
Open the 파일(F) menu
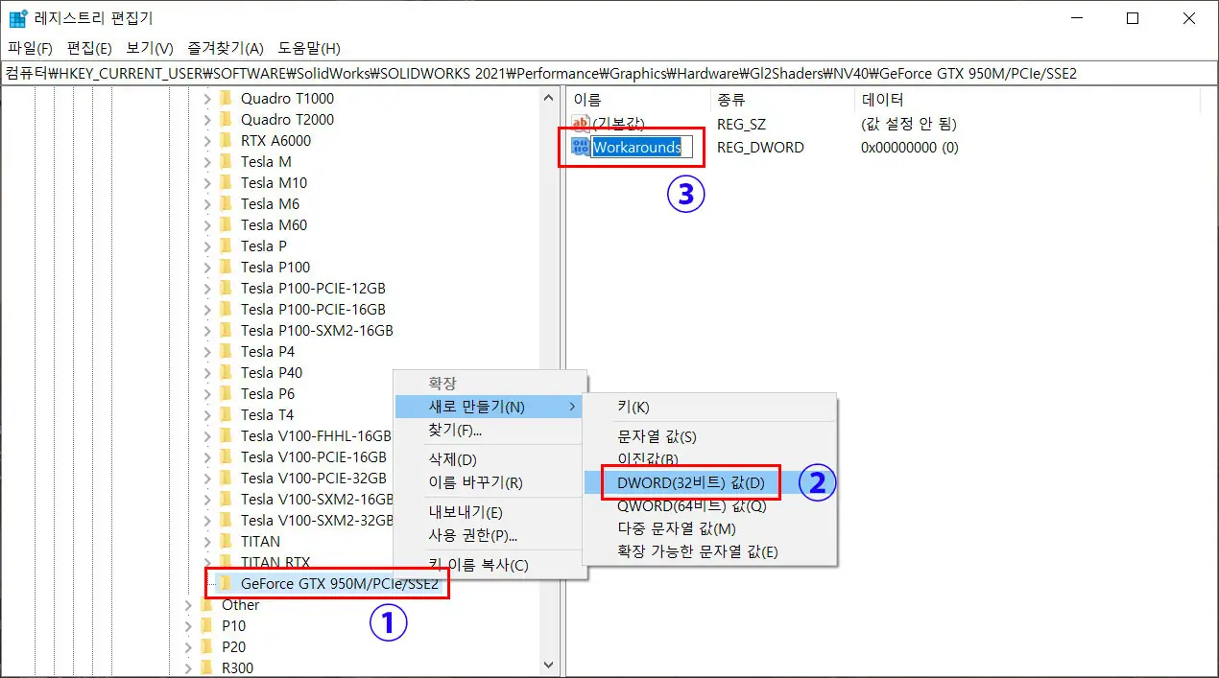click(x=30, y=48)
